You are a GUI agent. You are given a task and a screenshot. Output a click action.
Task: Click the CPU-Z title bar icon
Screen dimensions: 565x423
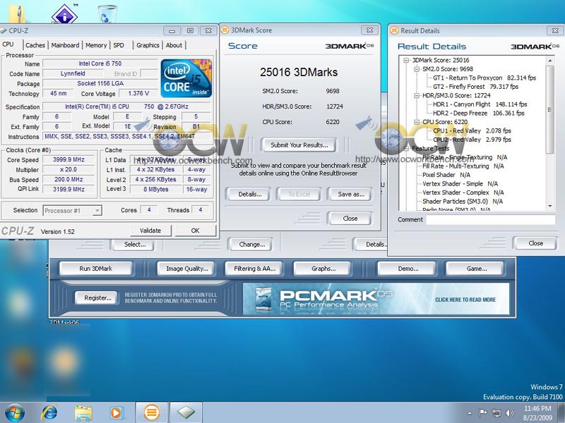pyautogui.click(x=4, y=30)
